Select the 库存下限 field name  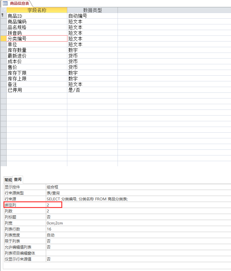pyautogui.click(x=37, y=73)
